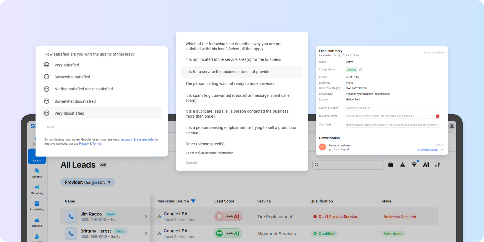
Task: Expand Brittany Herbst lead row chevron
Action: pyautogui.click(x=146, y=234)
